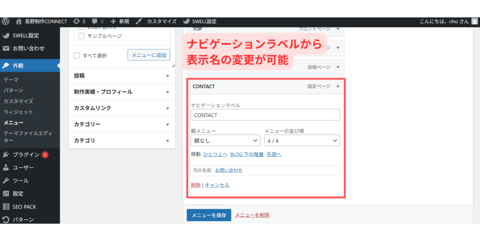Select 設定 in the sidebar menu
480x241 pixels.
pyautogui.click(x=18, y=193)
